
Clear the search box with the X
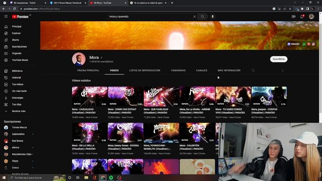point(195,17)
